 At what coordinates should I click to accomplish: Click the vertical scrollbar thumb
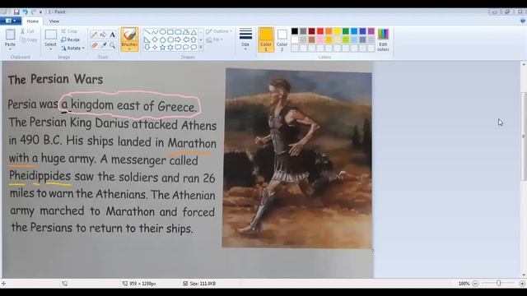(x=524, y=136)
